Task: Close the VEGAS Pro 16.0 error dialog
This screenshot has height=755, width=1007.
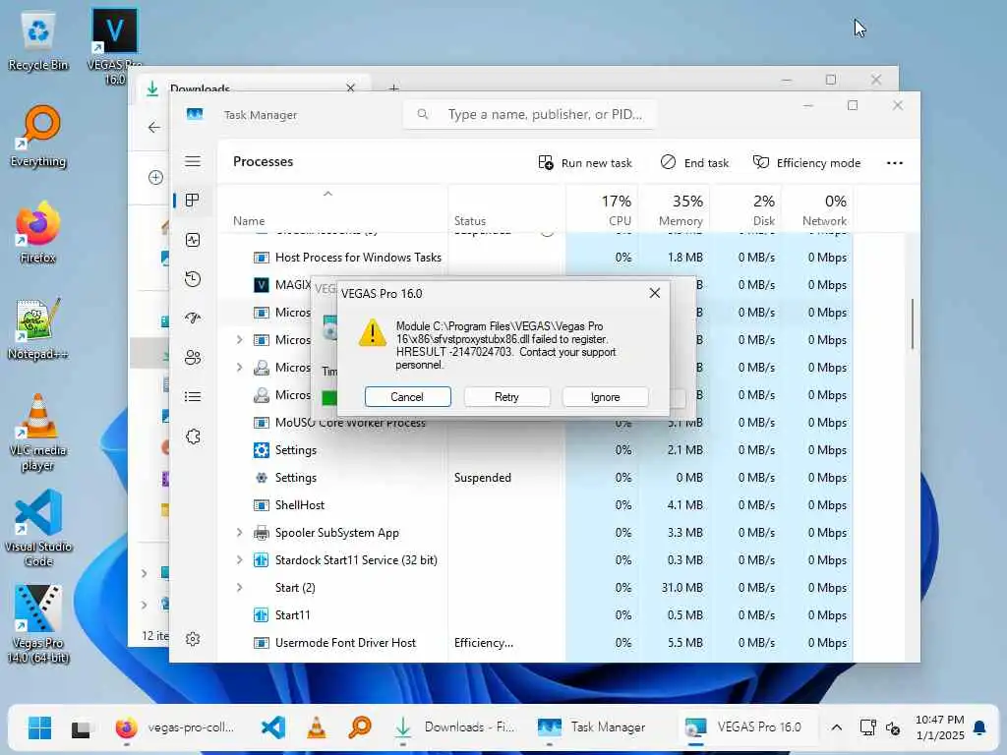Action: (x=654, y=293)
